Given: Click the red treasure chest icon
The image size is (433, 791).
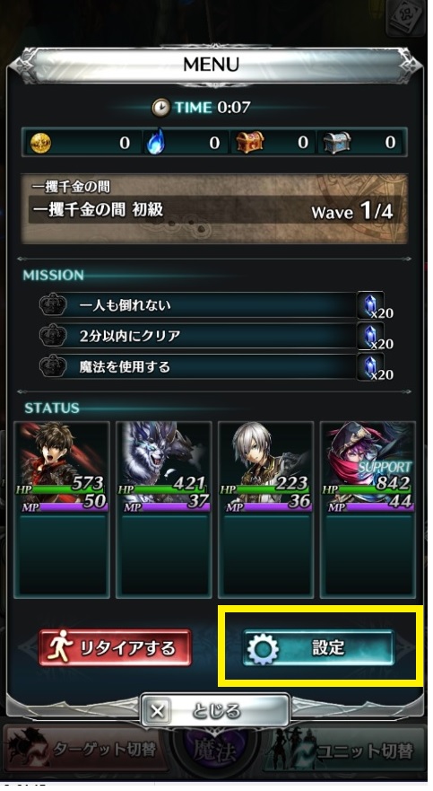Looking at the screenshot, I should 250,143.
